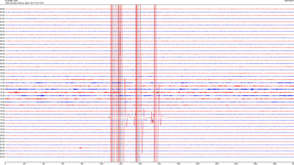Click the '19:00' time row label

(2, 130)
